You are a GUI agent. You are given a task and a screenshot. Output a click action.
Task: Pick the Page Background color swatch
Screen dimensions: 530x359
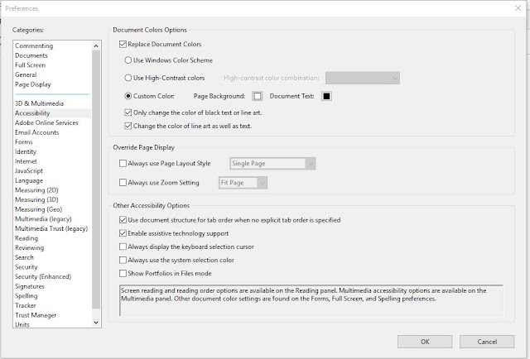[258, 96]
